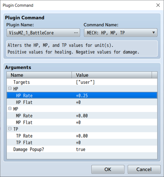Select the Targets argument row

[x=82, y=82]
